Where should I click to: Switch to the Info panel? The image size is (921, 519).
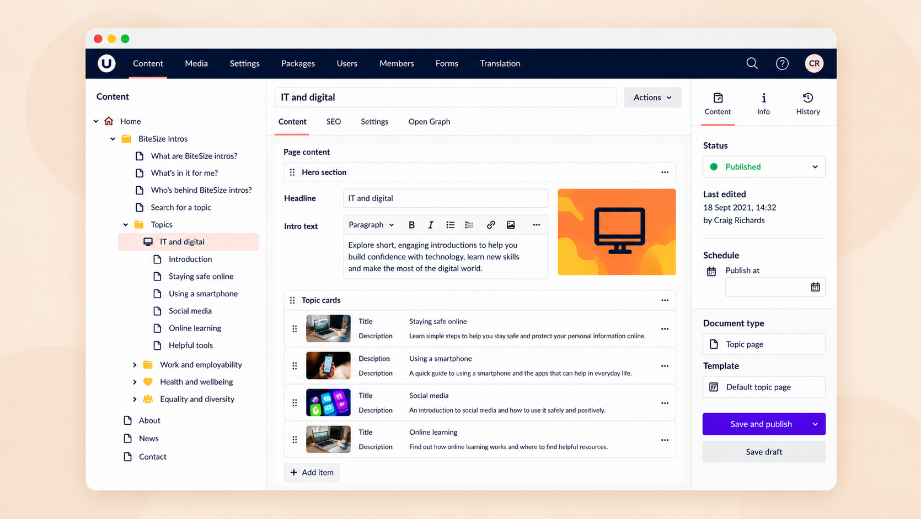point(763,104)
